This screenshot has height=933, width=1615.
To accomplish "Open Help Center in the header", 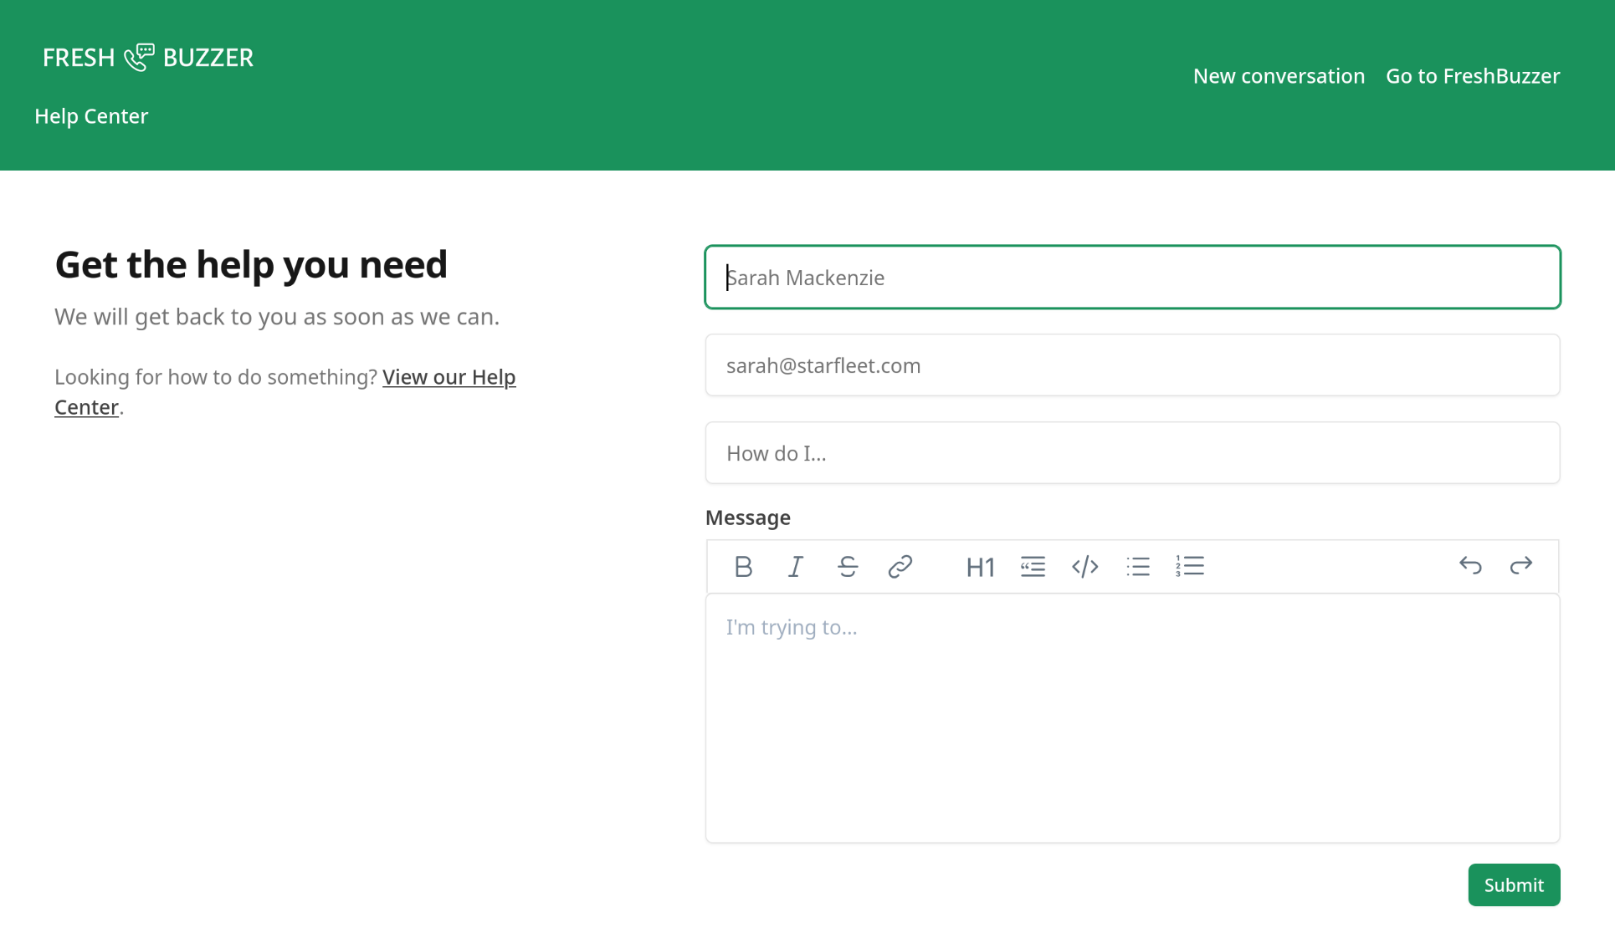I will pos(91,116).
